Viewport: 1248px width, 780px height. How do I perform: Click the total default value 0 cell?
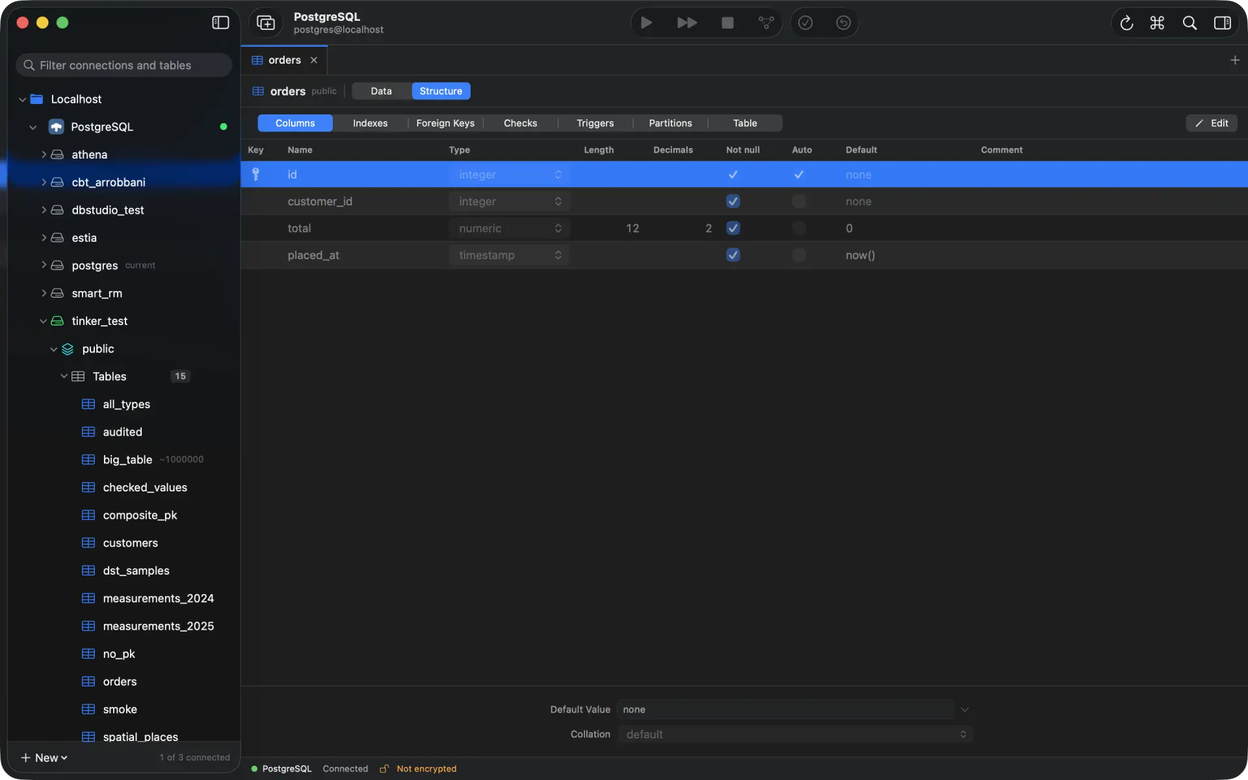pos(849,228)
